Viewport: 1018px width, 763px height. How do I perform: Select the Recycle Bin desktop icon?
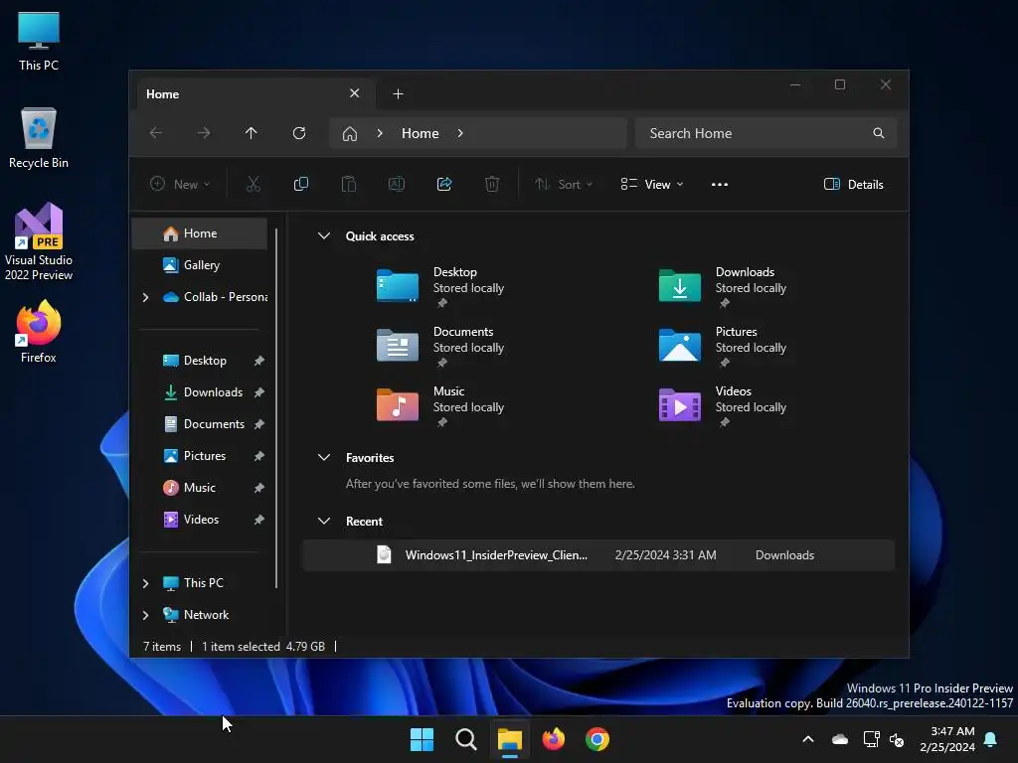coord(39,138)
